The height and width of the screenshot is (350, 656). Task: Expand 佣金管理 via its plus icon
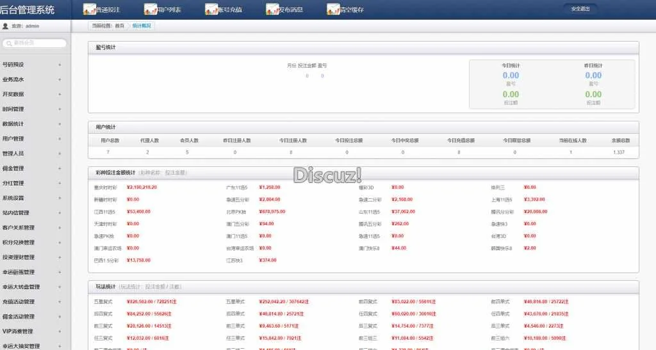pyautogui.click(x=60, y=168)
